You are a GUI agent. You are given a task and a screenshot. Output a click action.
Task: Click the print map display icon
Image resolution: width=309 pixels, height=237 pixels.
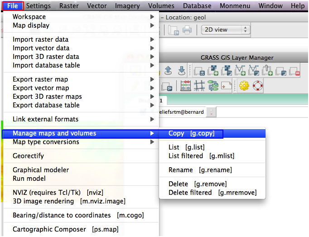point(187,30)
